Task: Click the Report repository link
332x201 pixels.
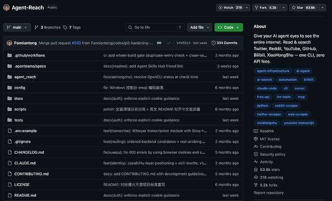Action: point(268,193)
